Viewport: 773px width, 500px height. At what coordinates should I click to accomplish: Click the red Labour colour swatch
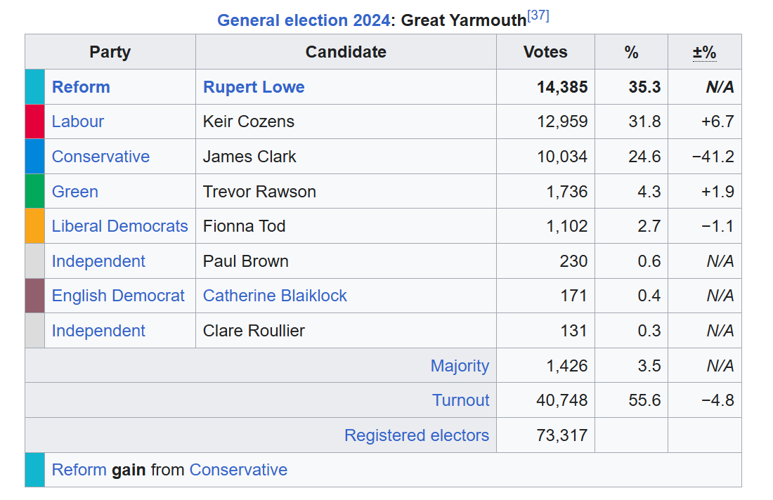(x=34, y=121)
